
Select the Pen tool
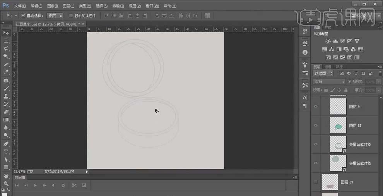point(6,143)
